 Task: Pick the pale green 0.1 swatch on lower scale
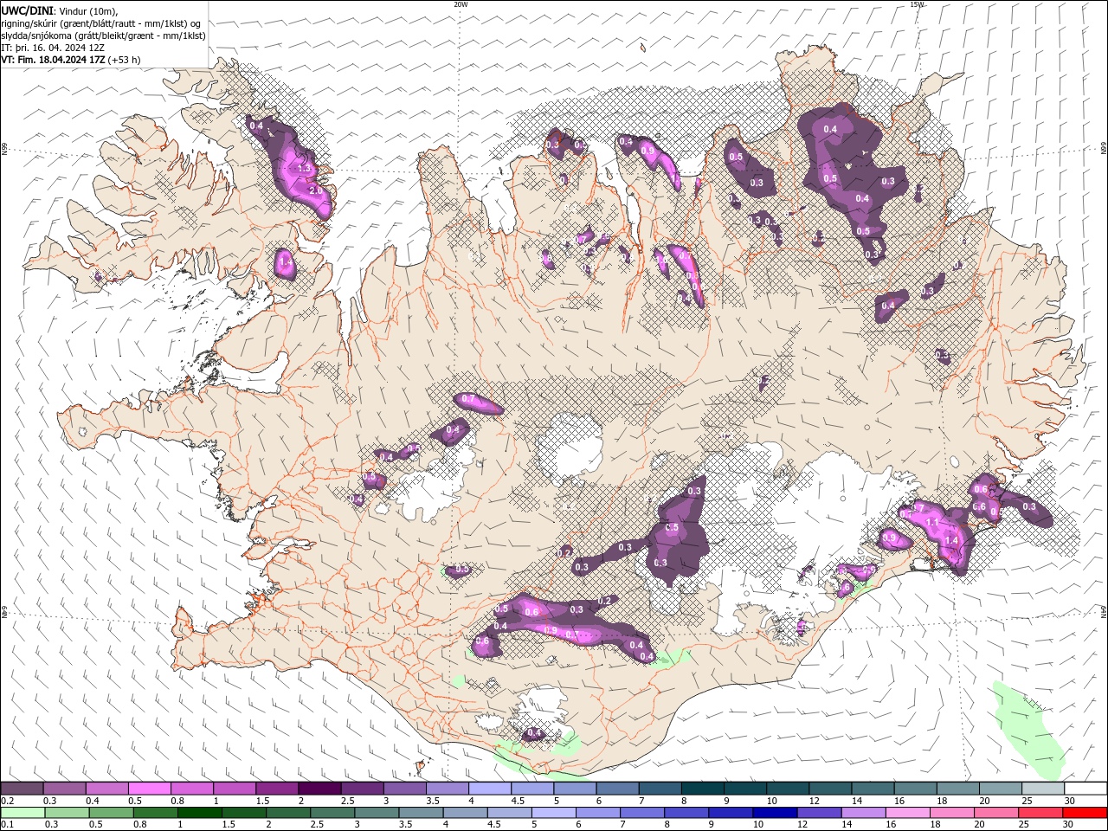point(23,813)
